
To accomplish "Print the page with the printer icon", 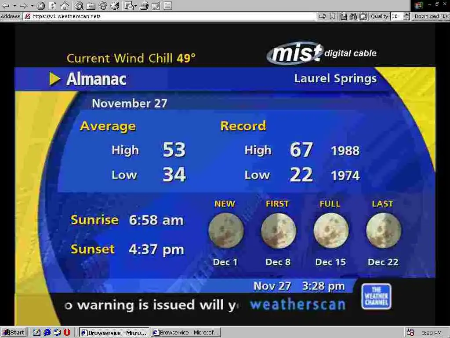I will pos(144,5).
